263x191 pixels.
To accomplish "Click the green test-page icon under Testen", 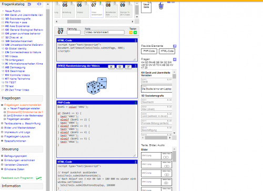I will 135,33.
